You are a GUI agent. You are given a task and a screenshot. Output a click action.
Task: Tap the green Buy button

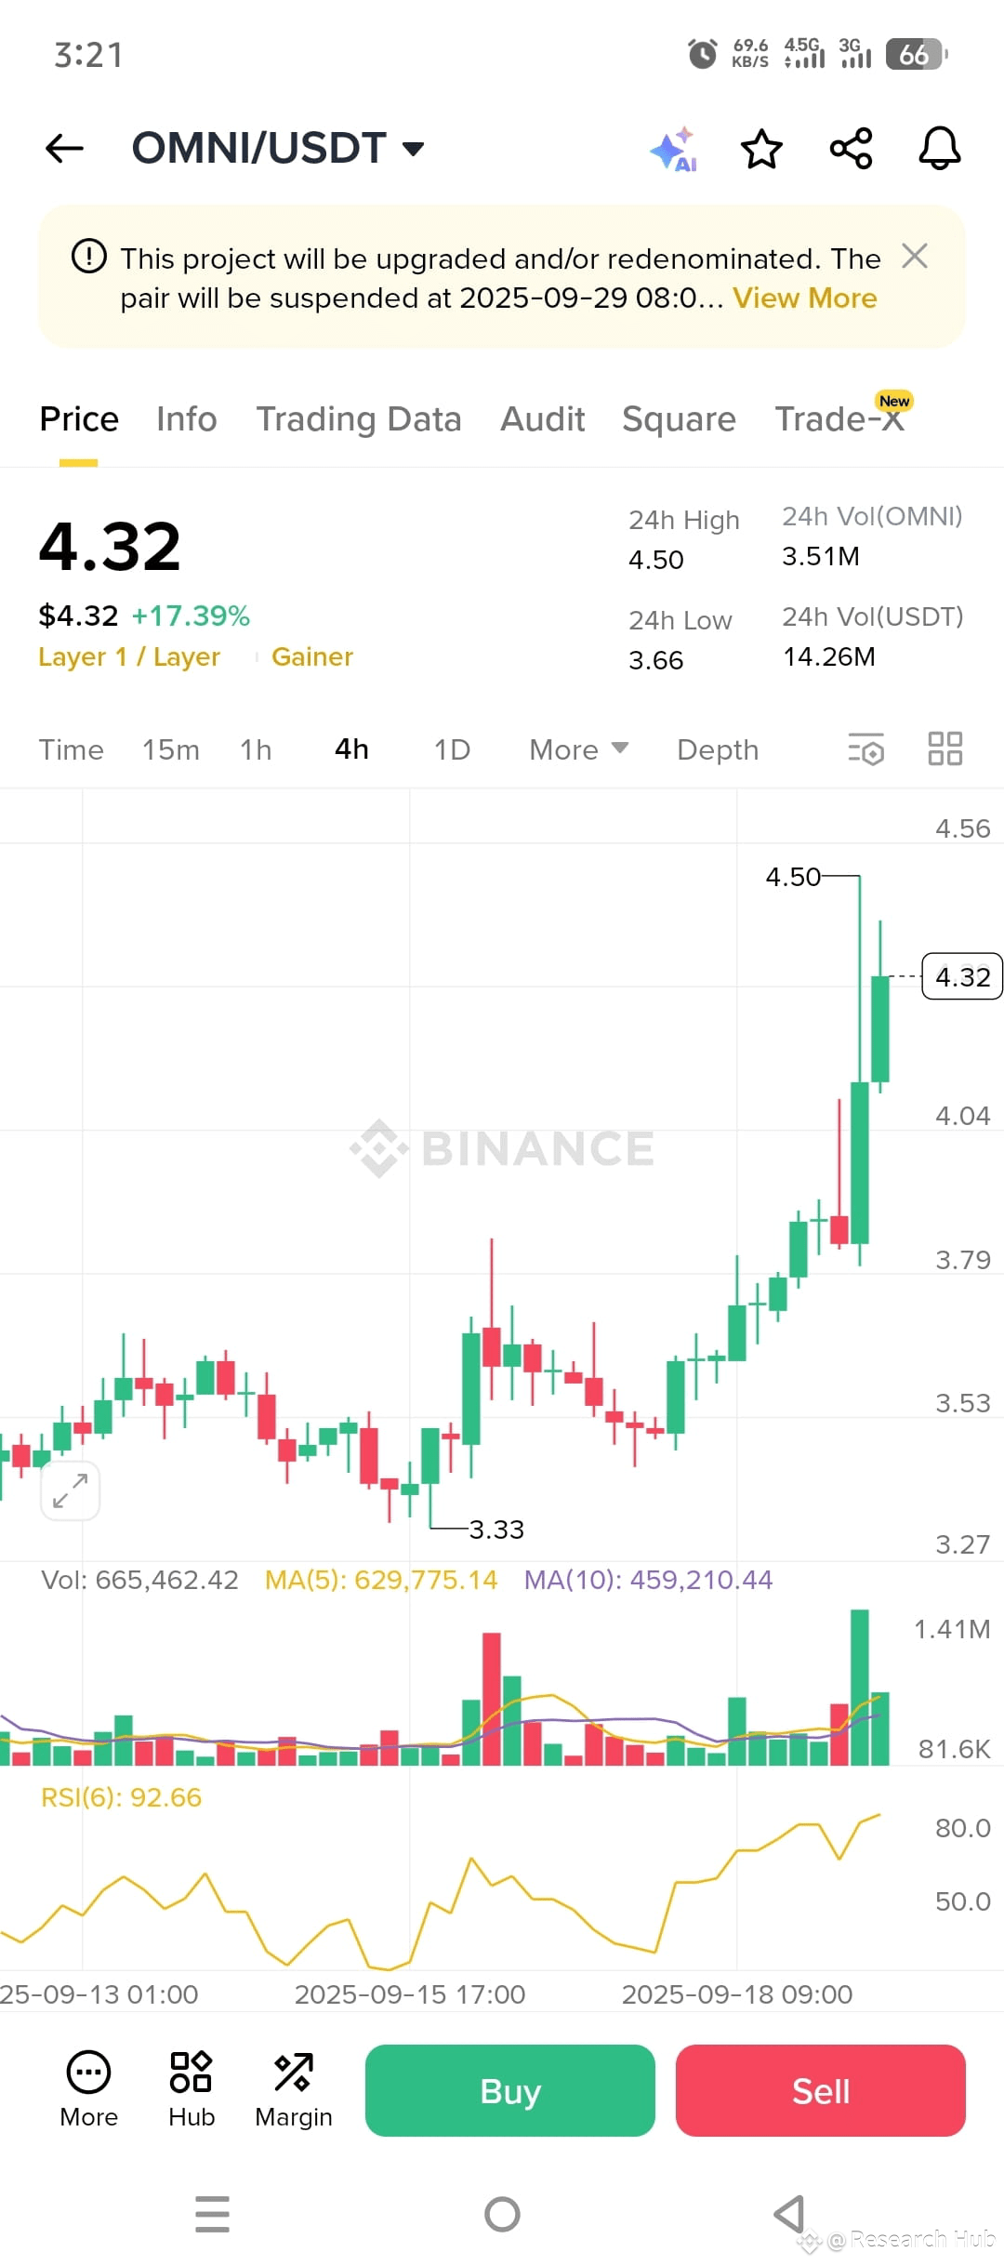pos(510,2090)
